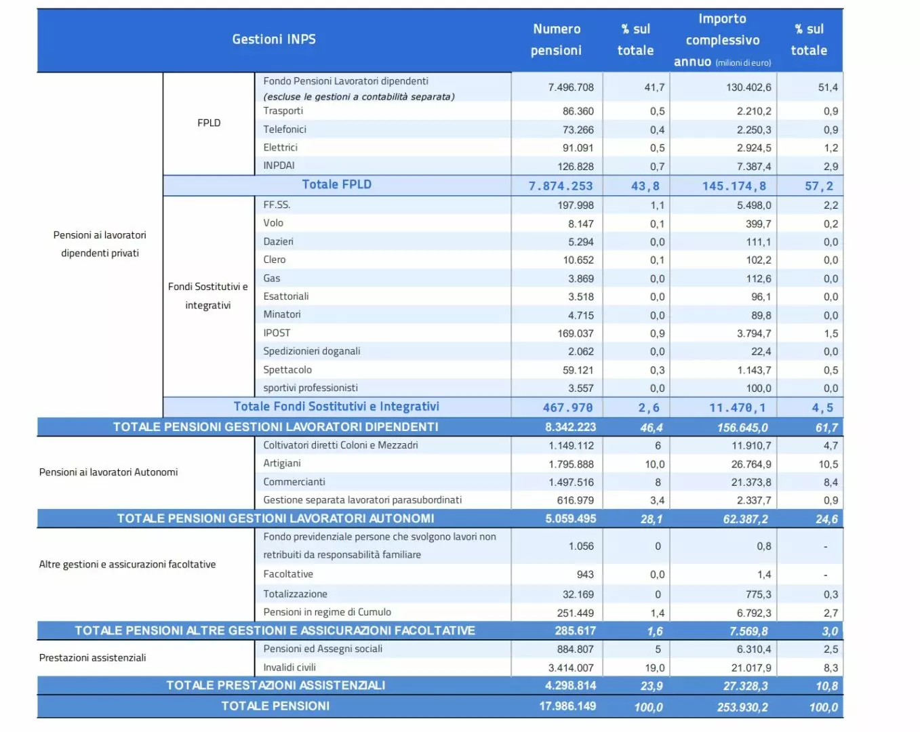The image size is (920, 732).
Task: Select the 'Numero pensioni' column header
Action: tap(556, 39)
